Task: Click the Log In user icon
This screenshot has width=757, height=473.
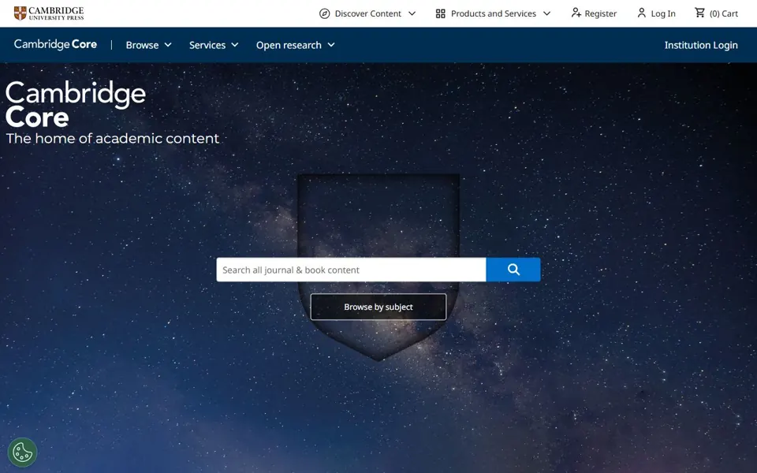Action: coord(641,13)
